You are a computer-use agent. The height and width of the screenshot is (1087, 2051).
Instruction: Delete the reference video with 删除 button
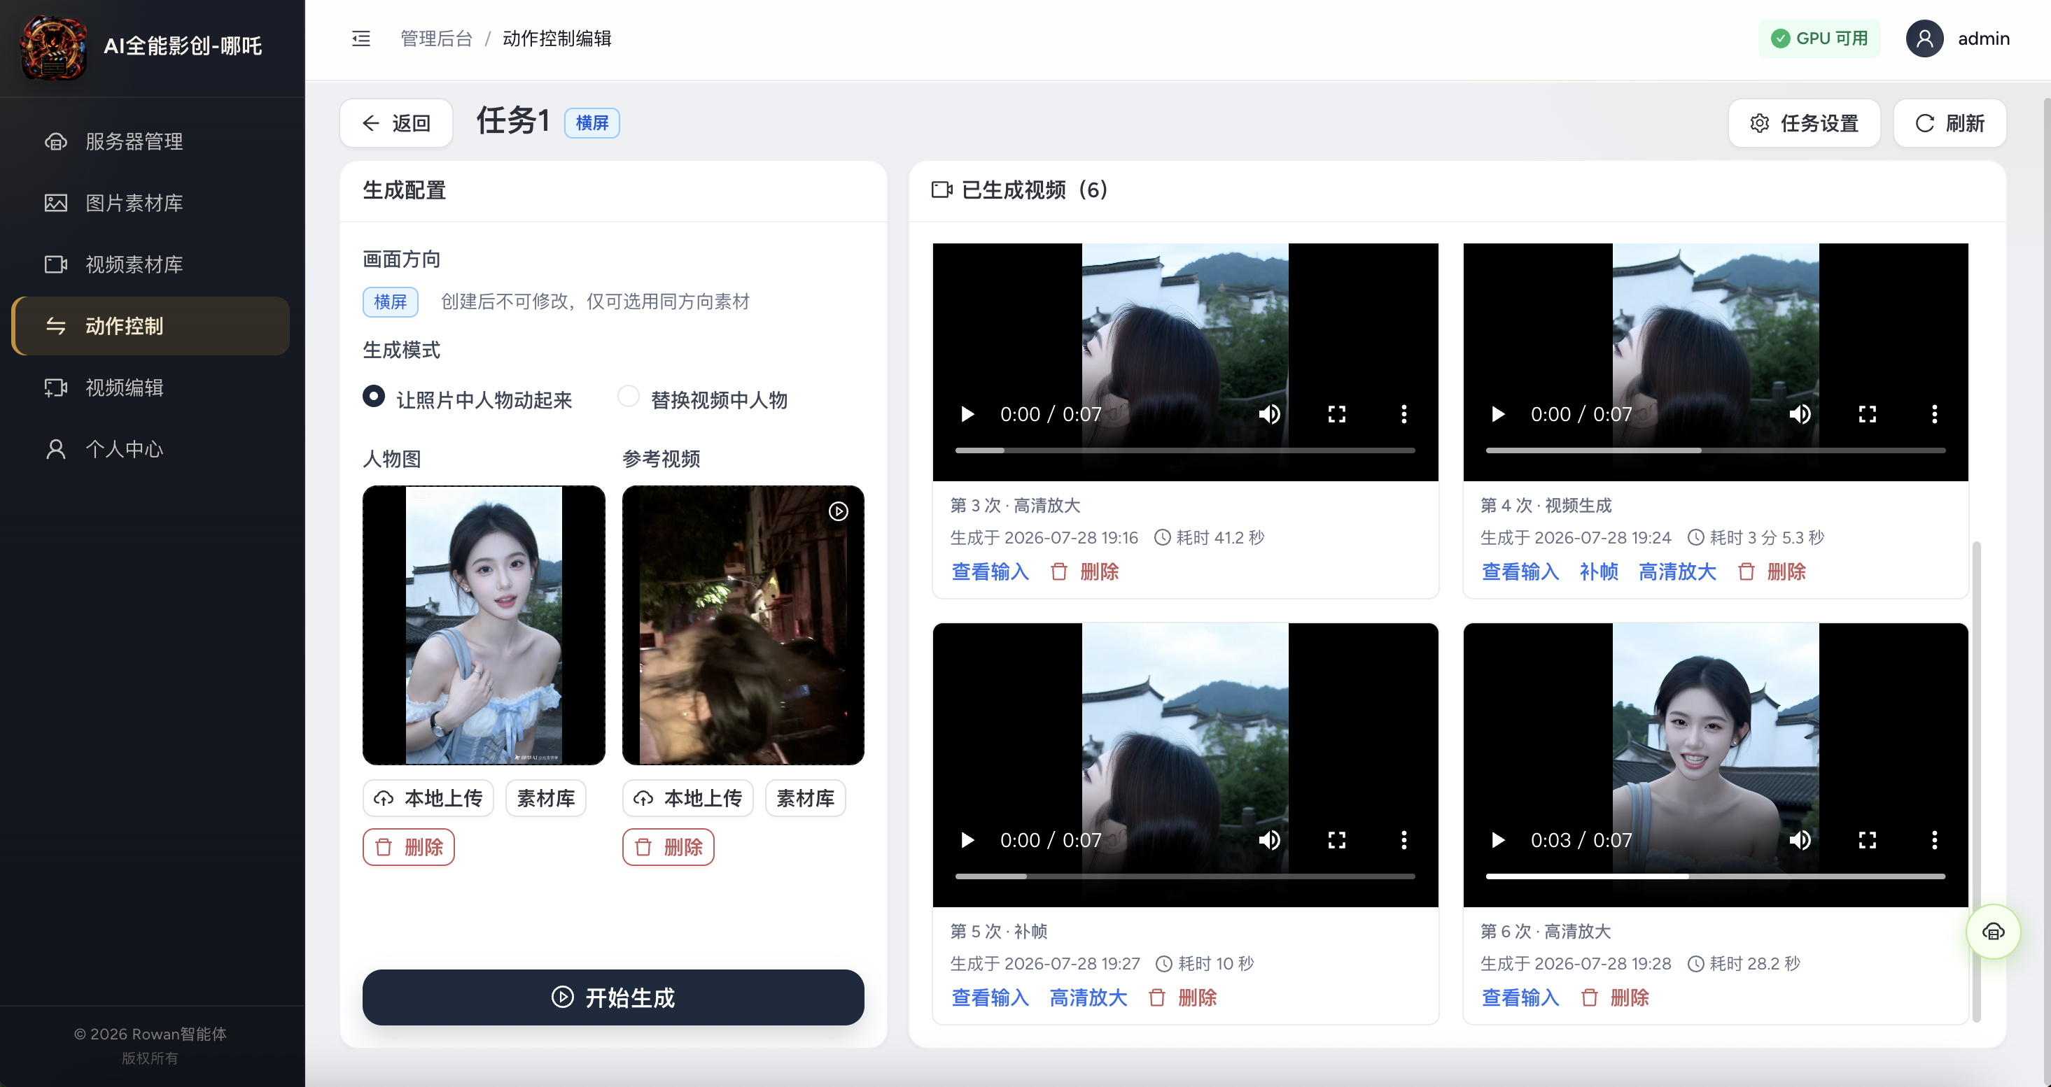(668, 846)
